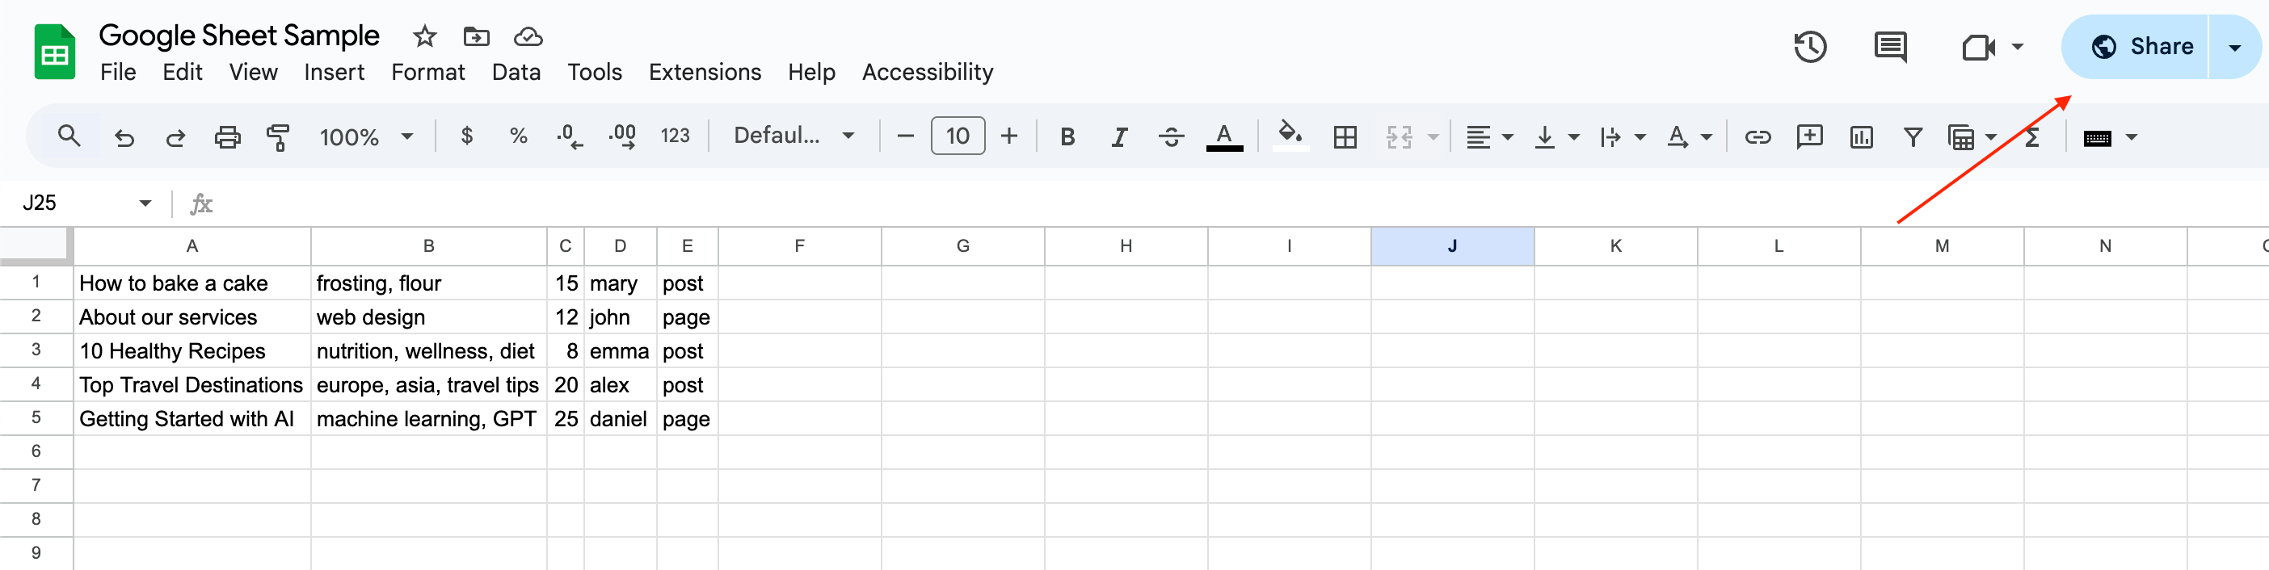Click the paint format roller icon
2269x570 pixels.
click(x=278, y=137)
